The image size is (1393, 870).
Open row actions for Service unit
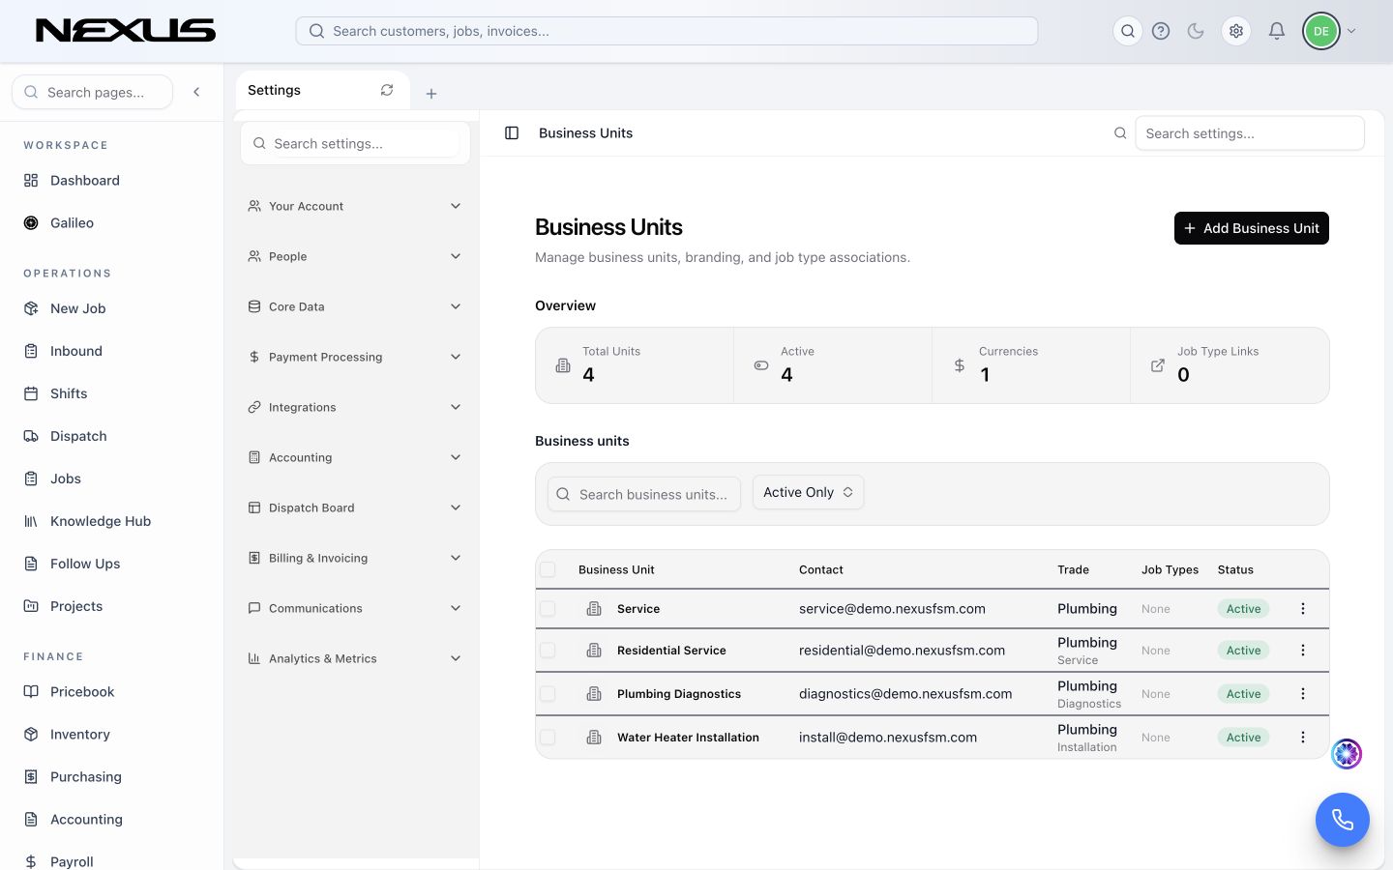click(x=1303, y=609)
